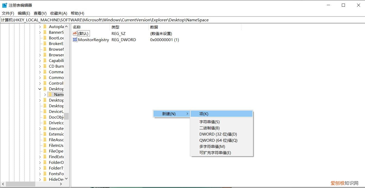Click the Capabili folder icon in tree
This screenshot has width=365, height=188.
click(x=45, y=60)
